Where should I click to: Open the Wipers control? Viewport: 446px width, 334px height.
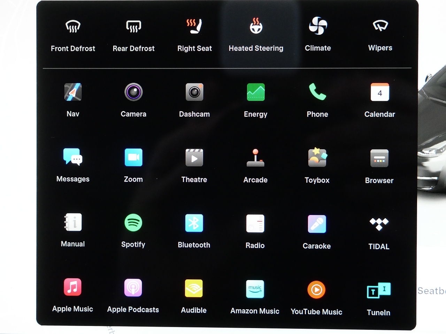(380, 26)
